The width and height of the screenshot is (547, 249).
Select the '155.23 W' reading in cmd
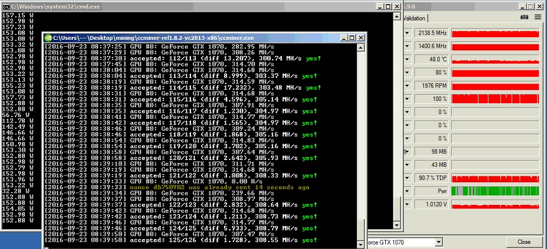(x=18, y=85)
